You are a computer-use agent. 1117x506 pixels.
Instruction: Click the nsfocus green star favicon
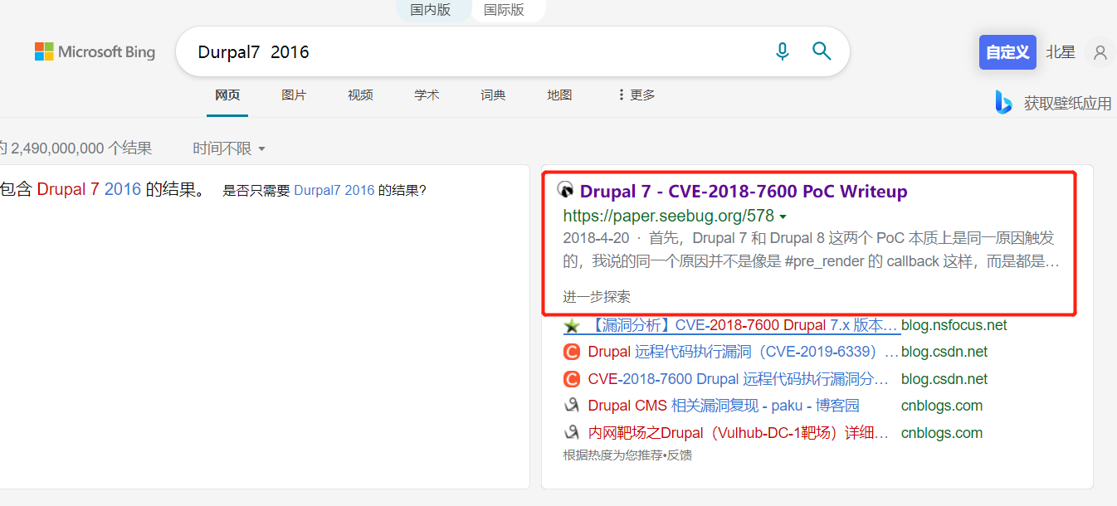coord(571,325)
